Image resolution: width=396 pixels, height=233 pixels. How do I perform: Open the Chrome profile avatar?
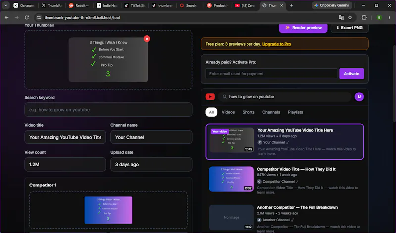(x=379, y=17)
